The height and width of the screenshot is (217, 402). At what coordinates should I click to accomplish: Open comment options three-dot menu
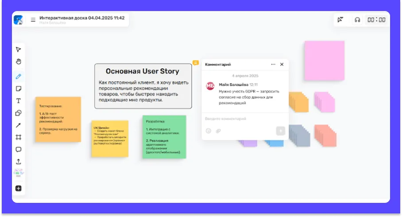pos(273,65)
